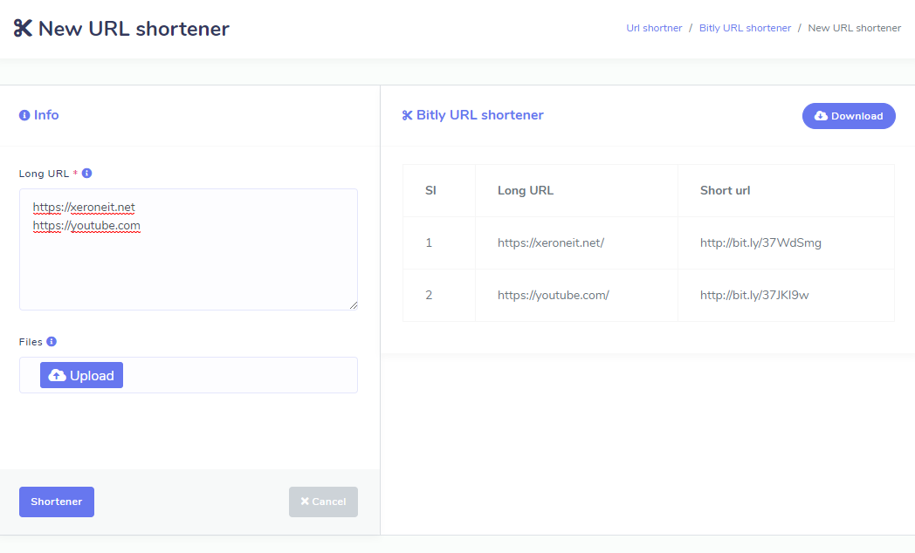Image resolution: width=915 pixels, height=553 pixels.
Task: Click the Short url column header
Action: 725,190
